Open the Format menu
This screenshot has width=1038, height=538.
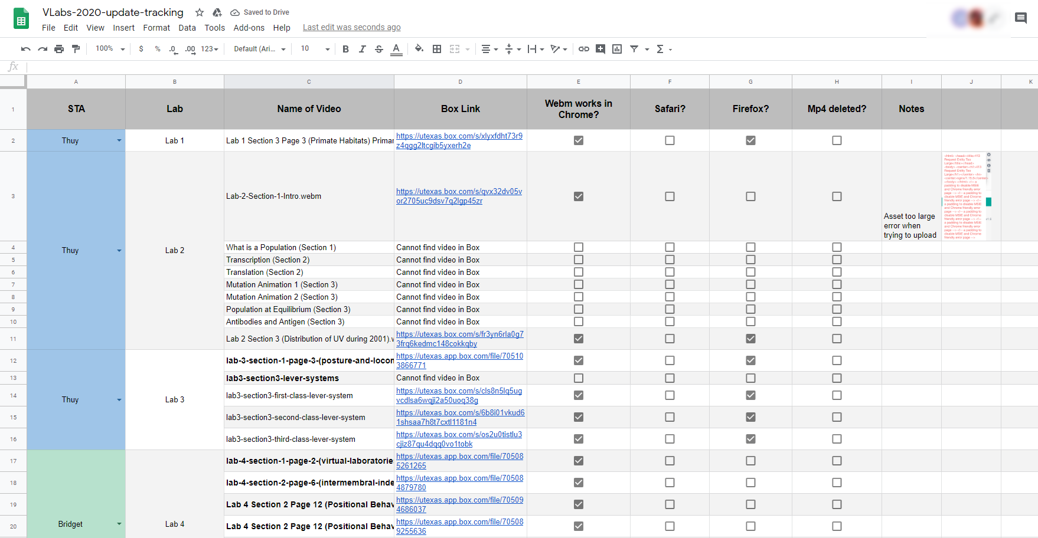coord(156,28)
